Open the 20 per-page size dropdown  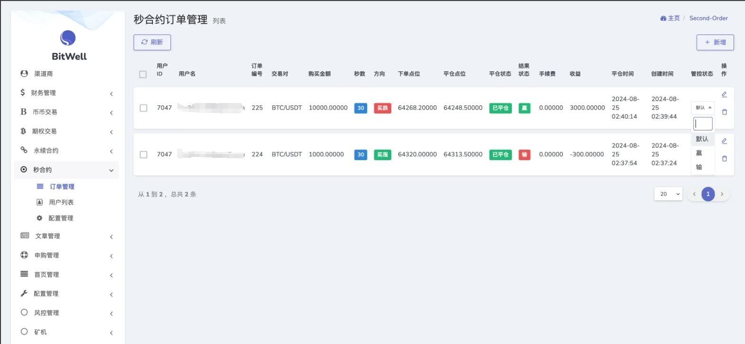point(668,194)
